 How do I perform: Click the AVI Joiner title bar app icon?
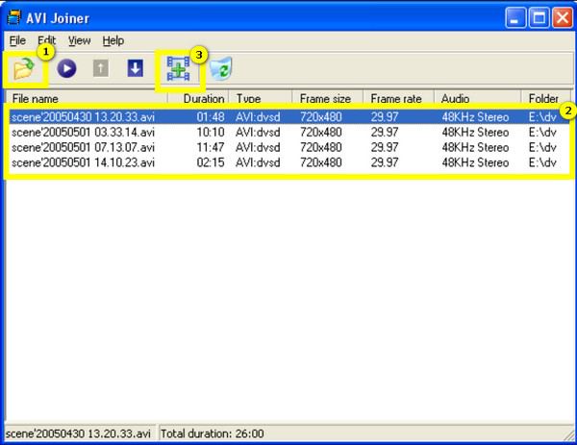point(13,17)
